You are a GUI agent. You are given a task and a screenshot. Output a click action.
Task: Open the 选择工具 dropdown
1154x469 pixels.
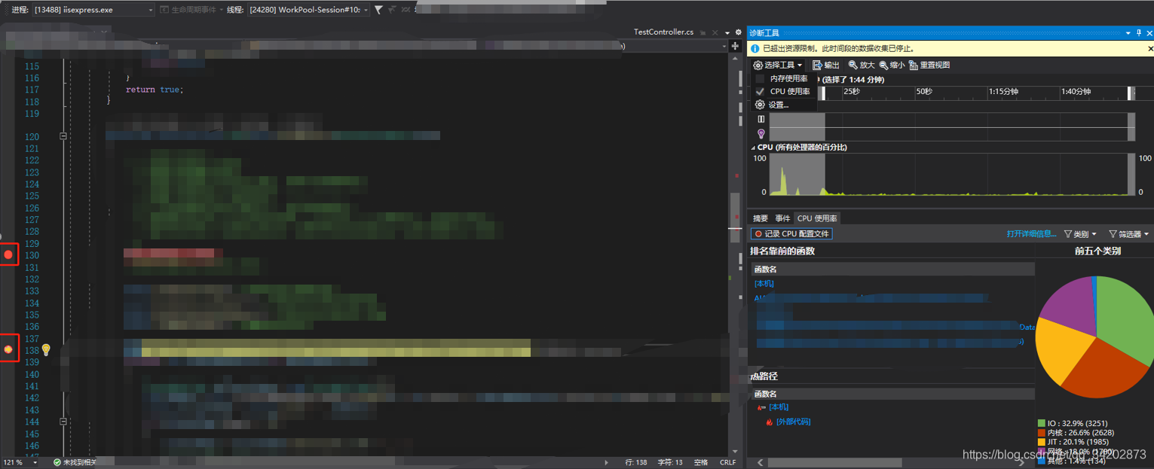click(778, 65)
